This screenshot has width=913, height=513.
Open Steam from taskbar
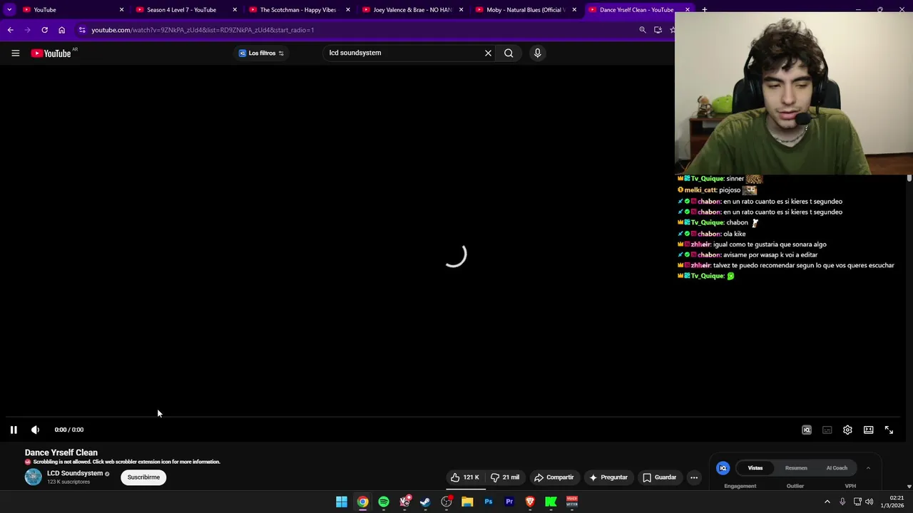click(x=425, y=502)
